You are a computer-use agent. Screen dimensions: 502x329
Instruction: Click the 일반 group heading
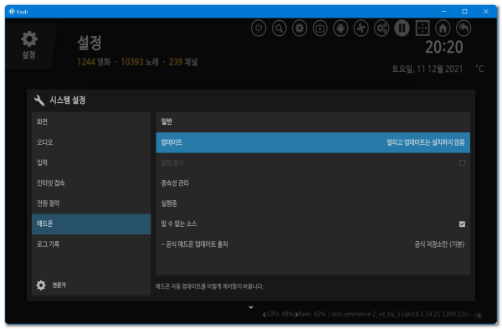tap(166, 121)
